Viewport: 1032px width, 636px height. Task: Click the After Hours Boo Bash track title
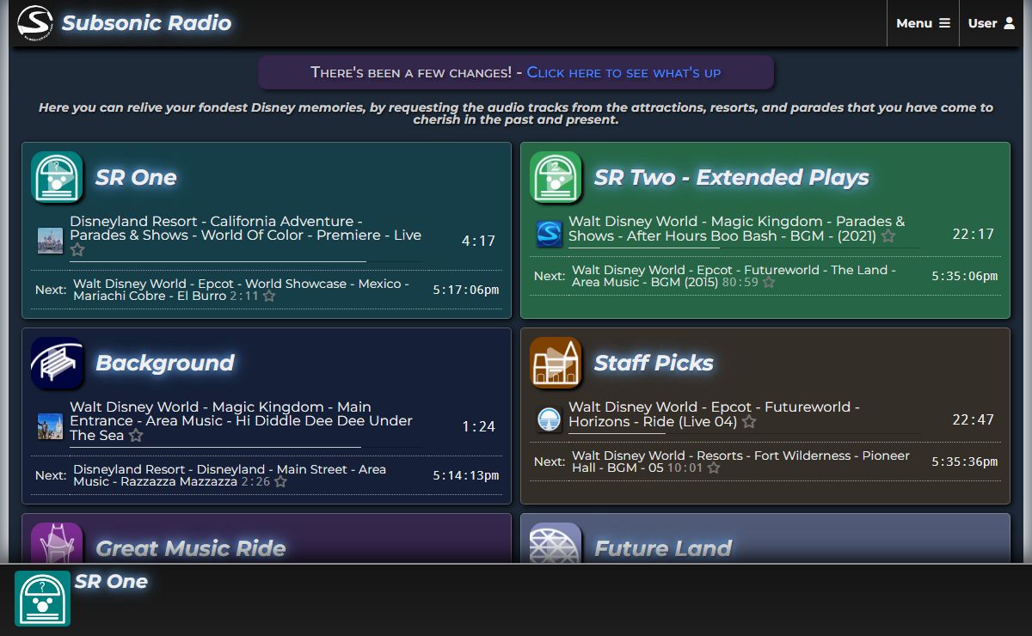coord(736,229)
